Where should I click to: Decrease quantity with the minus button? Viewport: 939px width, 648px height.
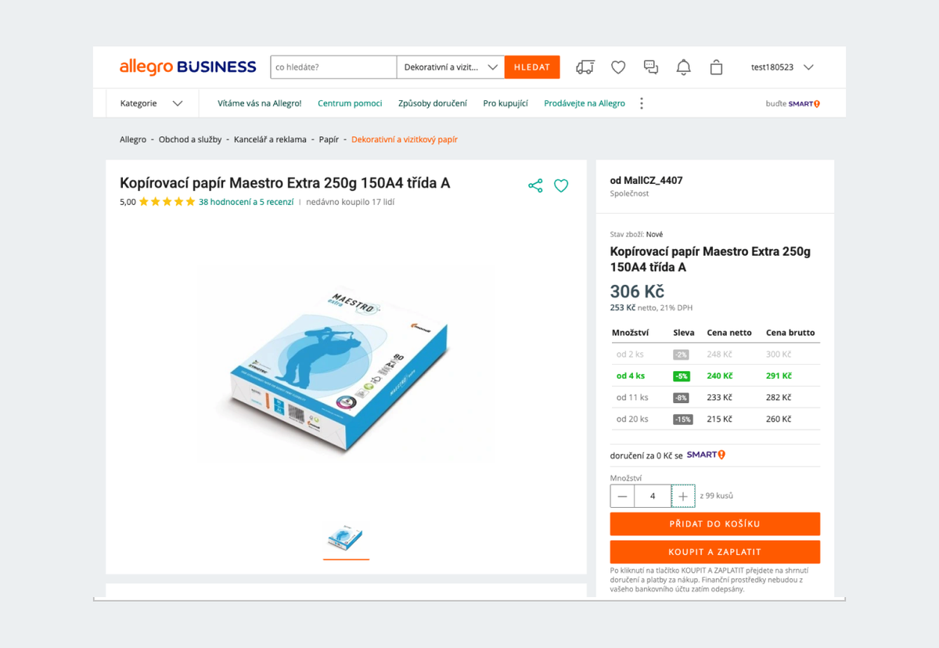622,496
